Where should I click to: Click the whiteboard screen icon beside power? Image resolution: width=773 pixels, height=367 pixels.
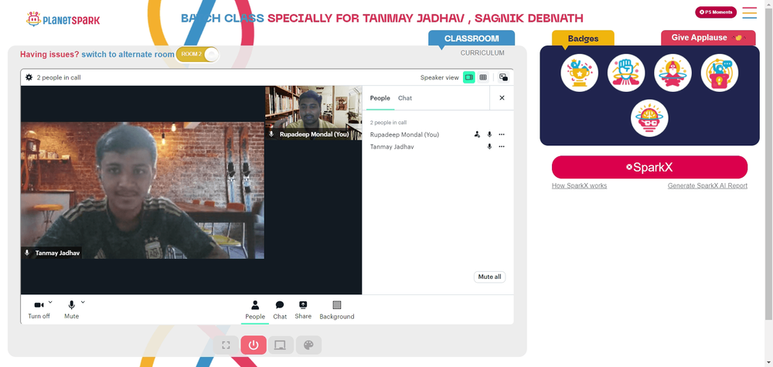click(281, 345)
